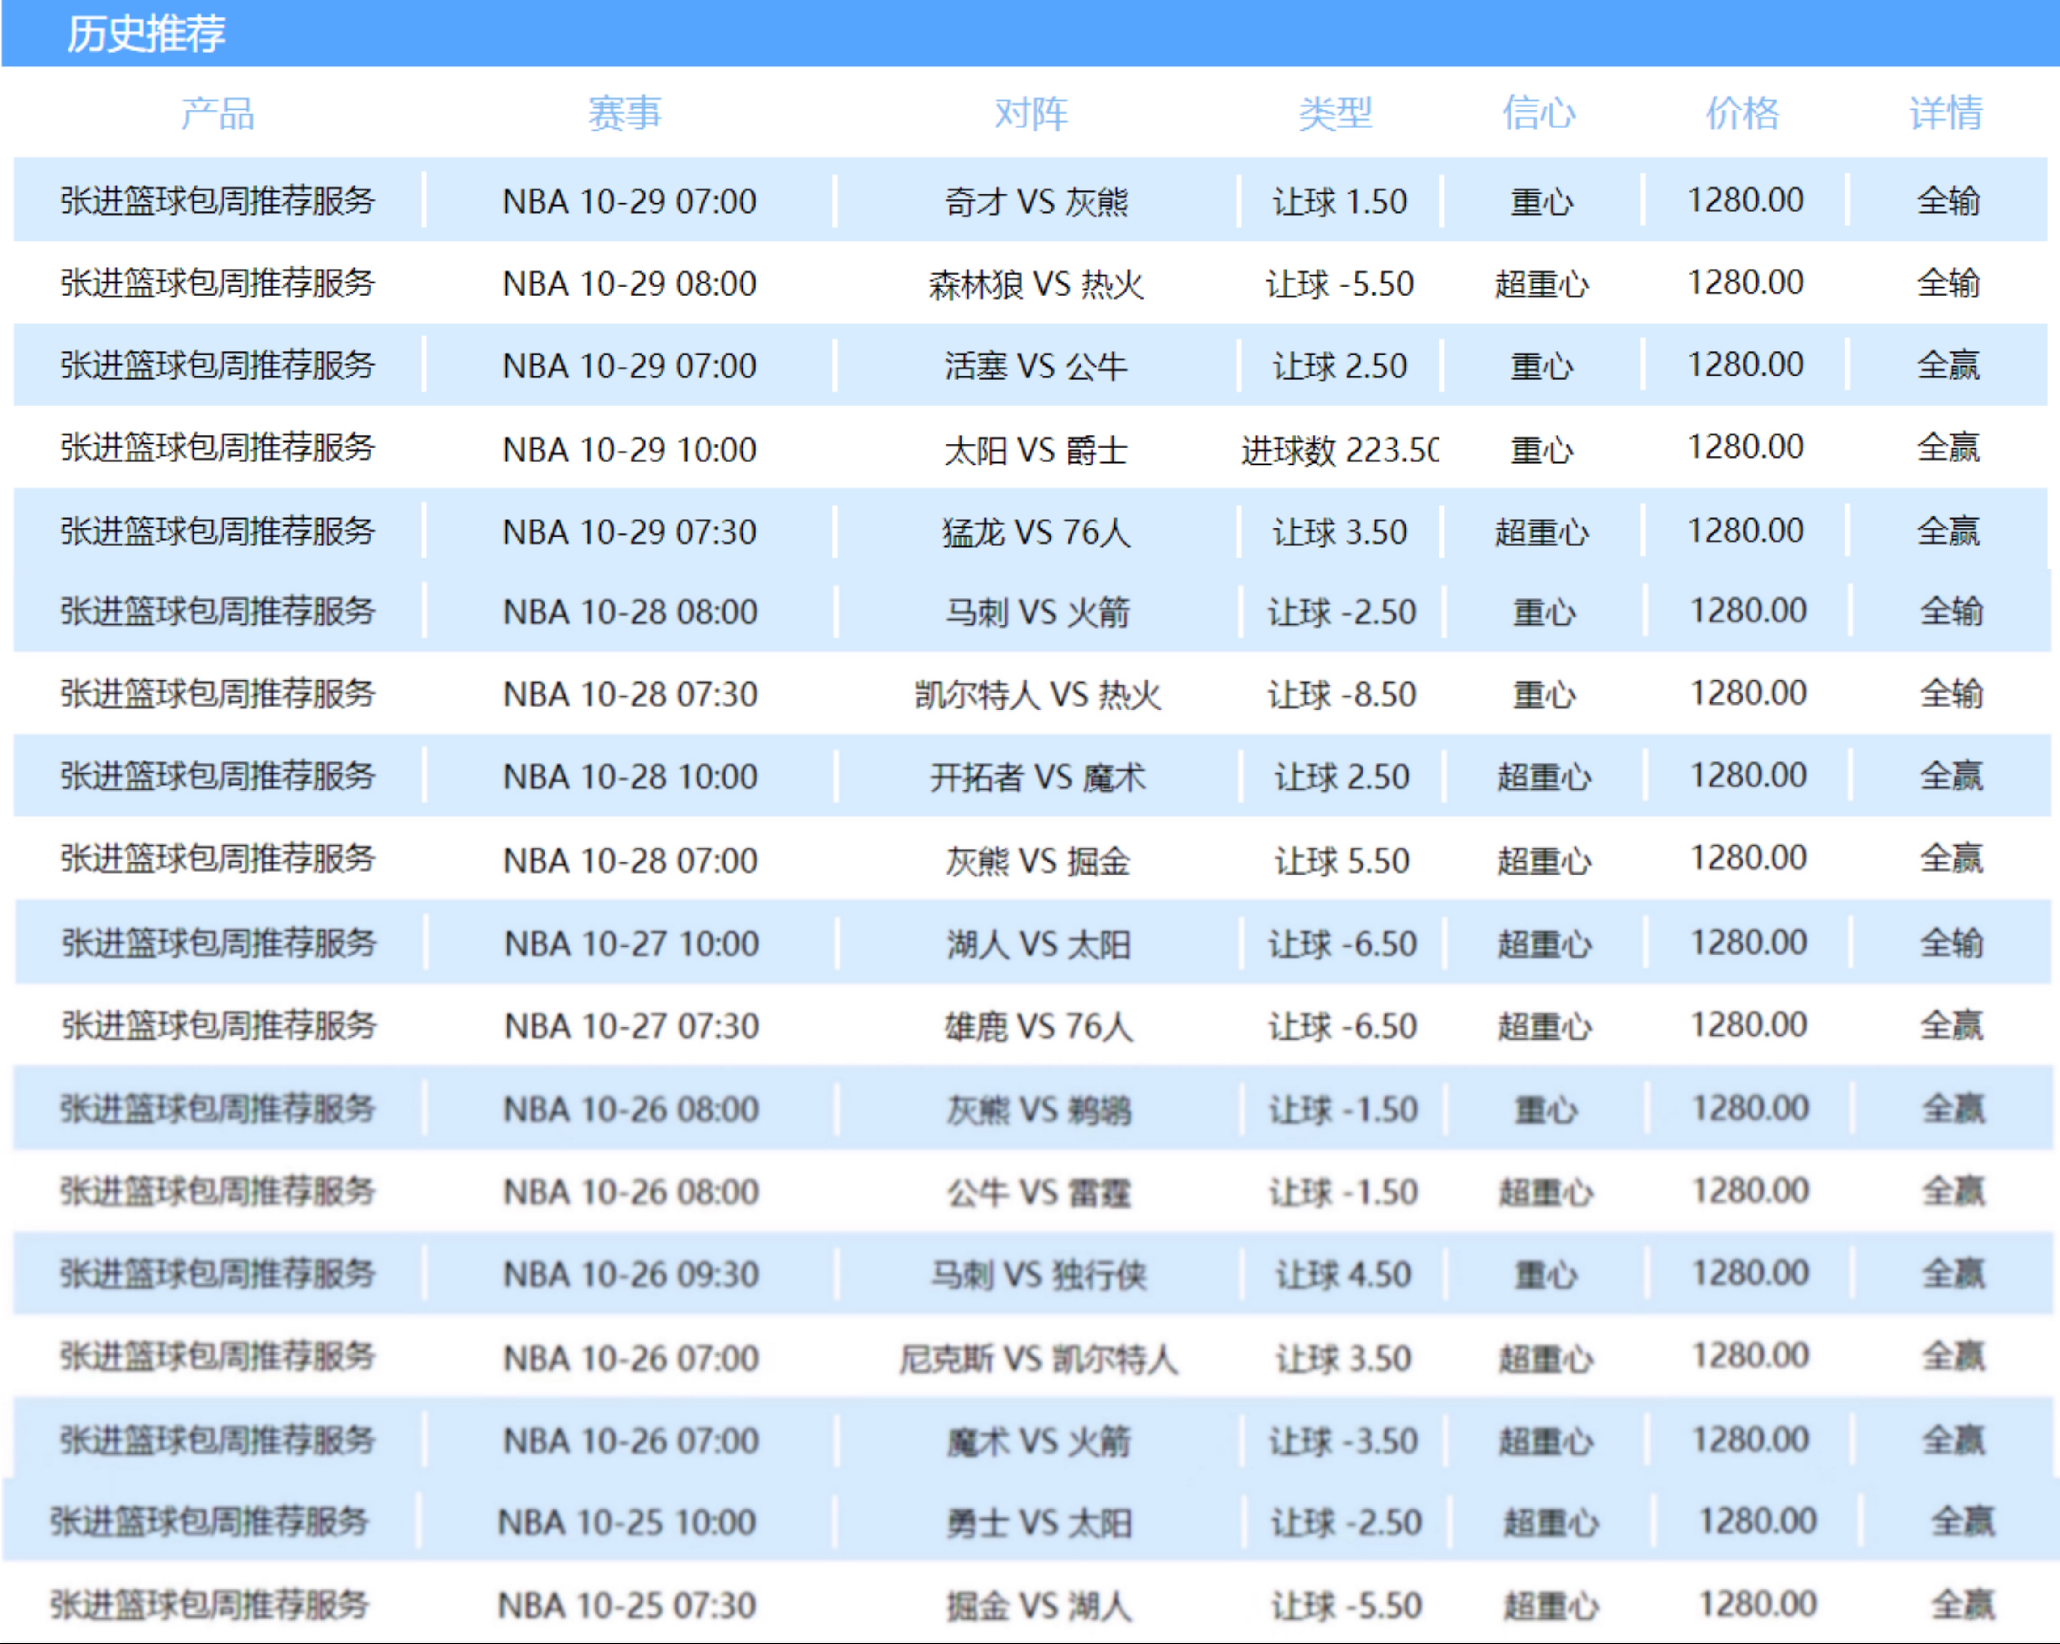Click NBA 10-29 08:00 event cell
Image resolution: width=2060 pixels, height=1644 pixels.
point(629,284)
